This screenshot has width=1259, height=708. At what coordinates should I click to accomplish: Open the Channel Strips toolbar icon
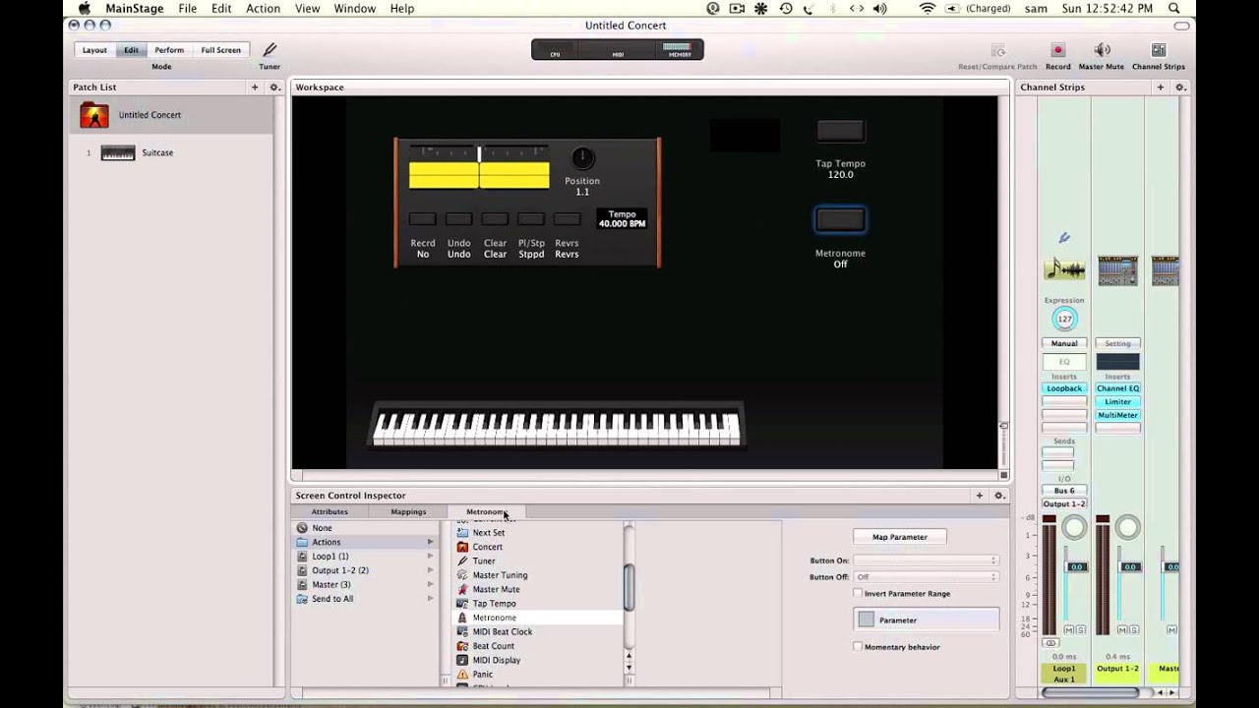[x=1159, y=50]
